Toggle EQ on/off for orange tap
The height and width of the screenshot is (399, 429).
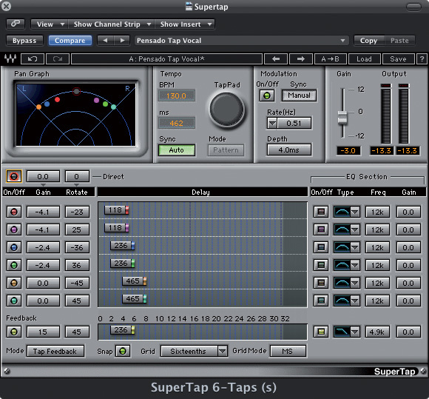(321, 283)
